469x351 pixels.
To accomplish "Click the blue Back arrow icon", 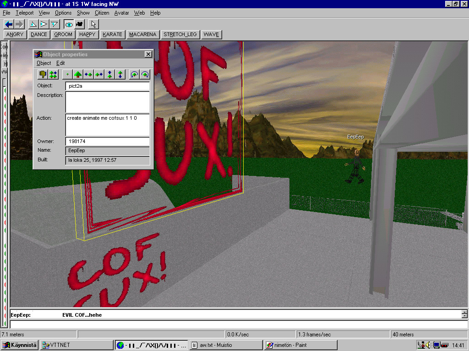I will pyautogui.click(x=9, y=24).
